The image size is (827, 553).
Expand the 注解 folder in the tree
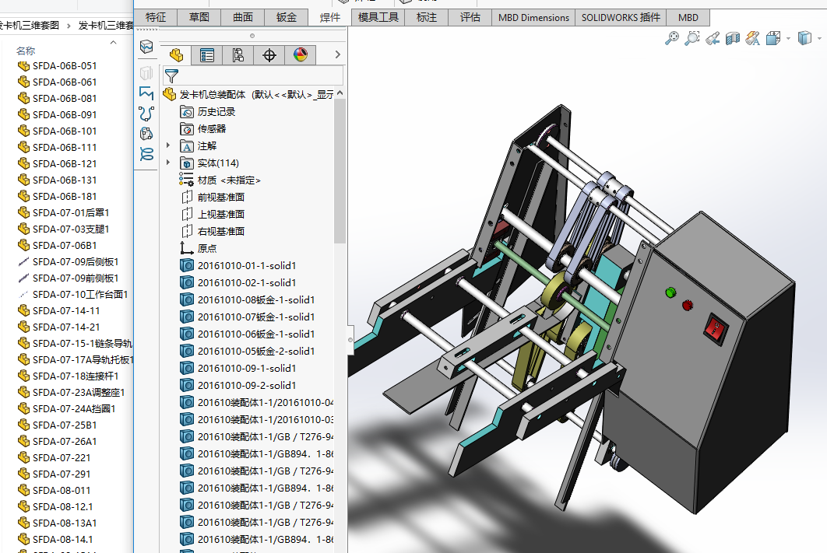169,145
